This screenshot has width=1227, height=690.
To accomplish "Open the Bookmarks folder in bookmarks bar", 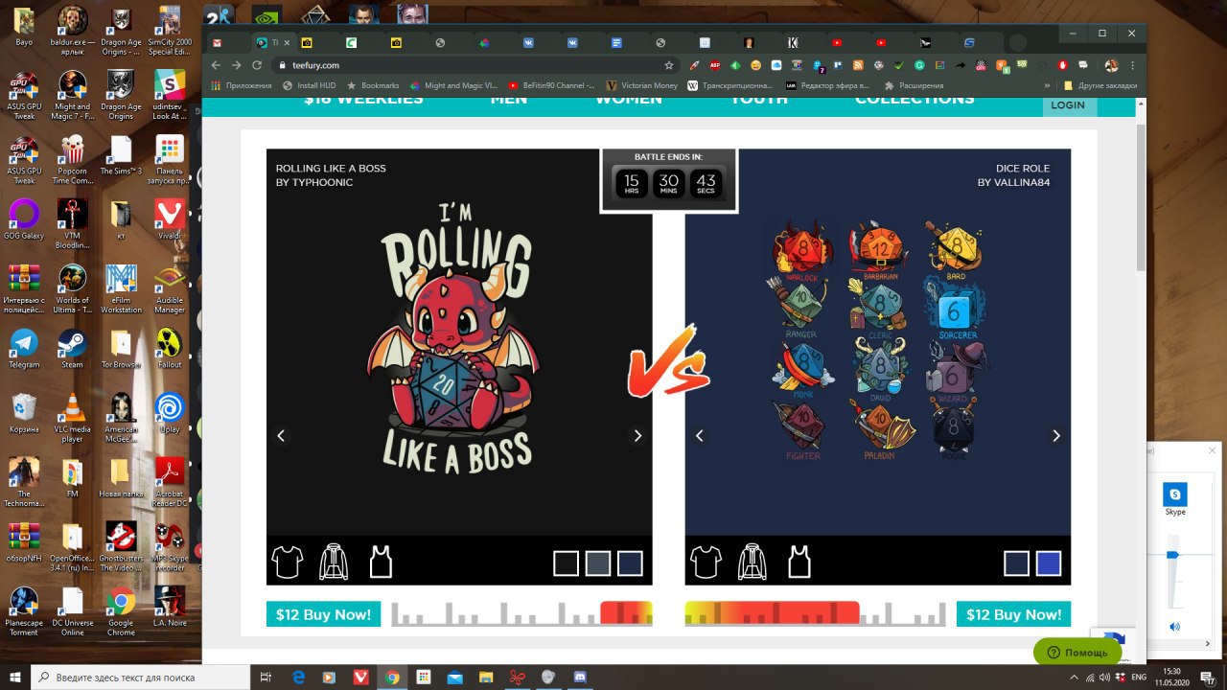I will 373,85.
